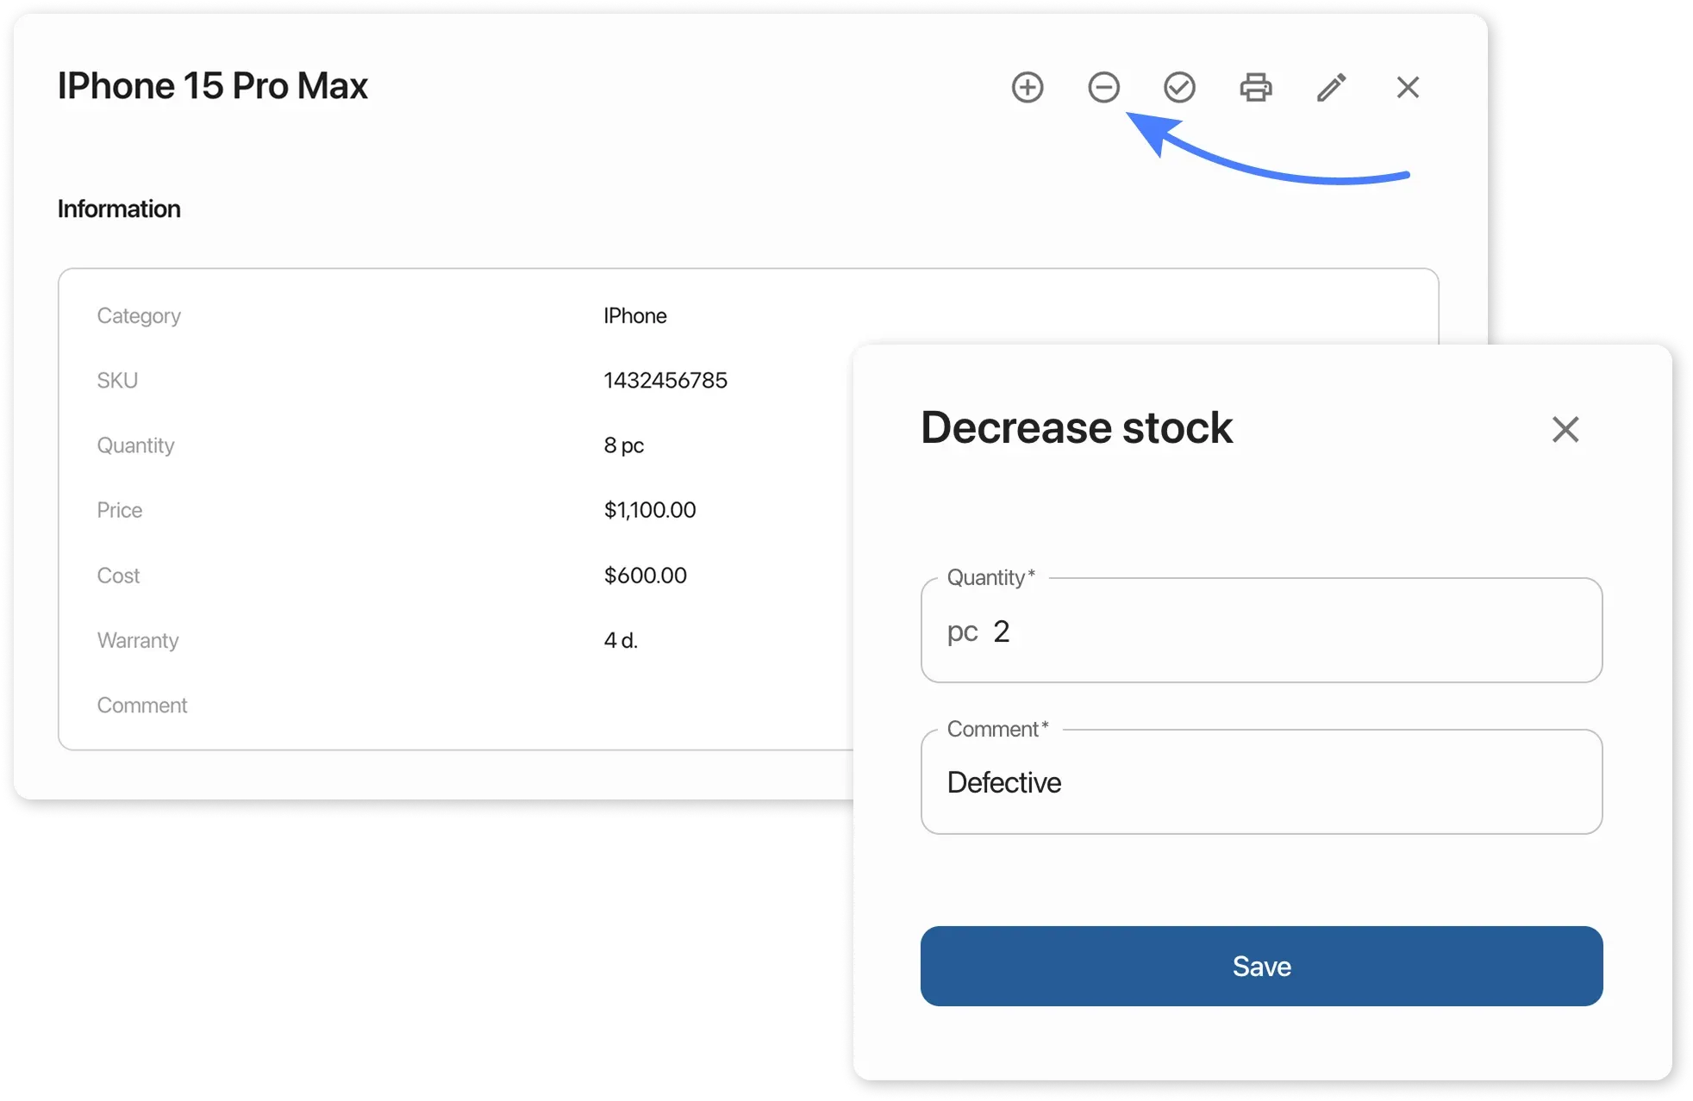
Task: Select the IPhone 15 Pro Max title
Action: [212, 85]
